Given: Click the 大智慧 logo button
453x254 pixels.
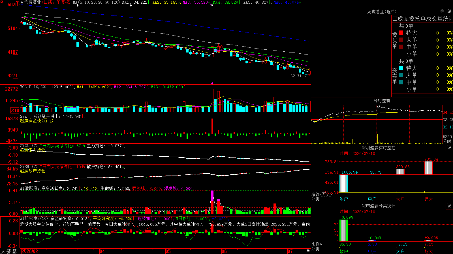Looking at the screenshot, I should click(x=9, y=251).
